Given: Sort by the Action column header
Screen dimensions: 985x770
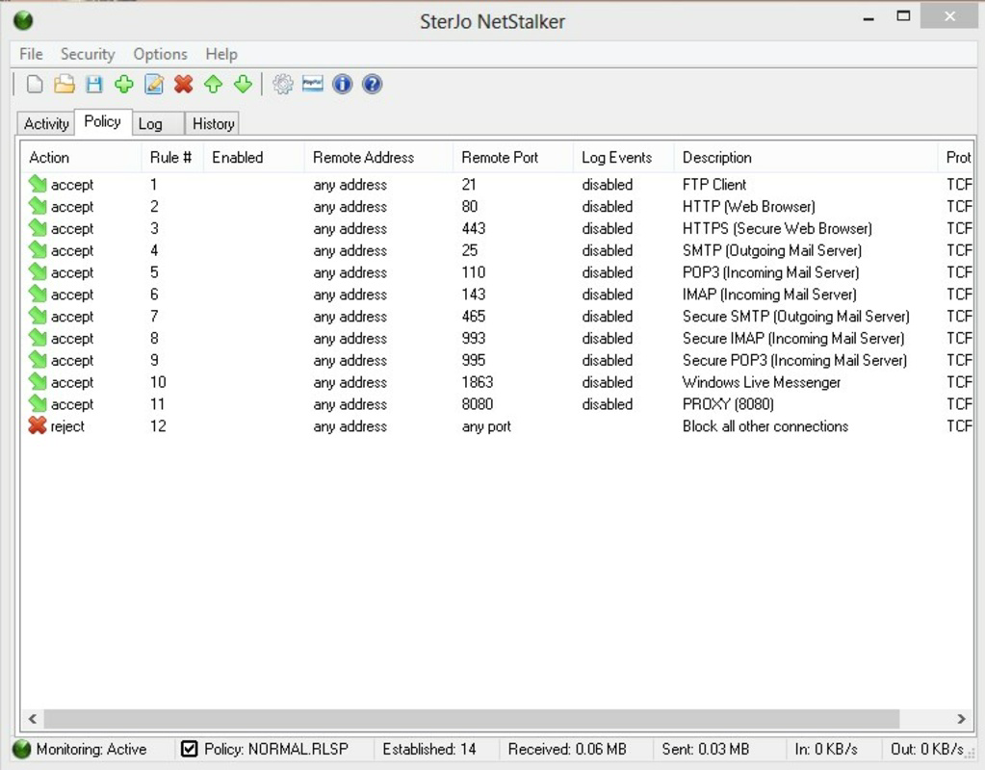Looking at the screenshot, I should (82, 157).
